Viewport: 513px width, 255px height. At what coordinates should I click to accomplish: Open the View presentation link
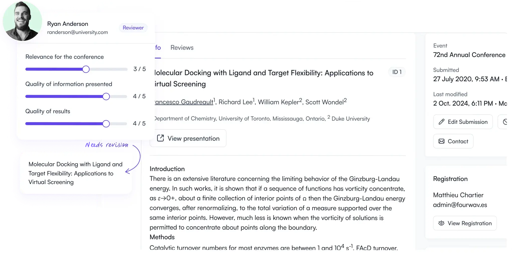coord(188,138)
